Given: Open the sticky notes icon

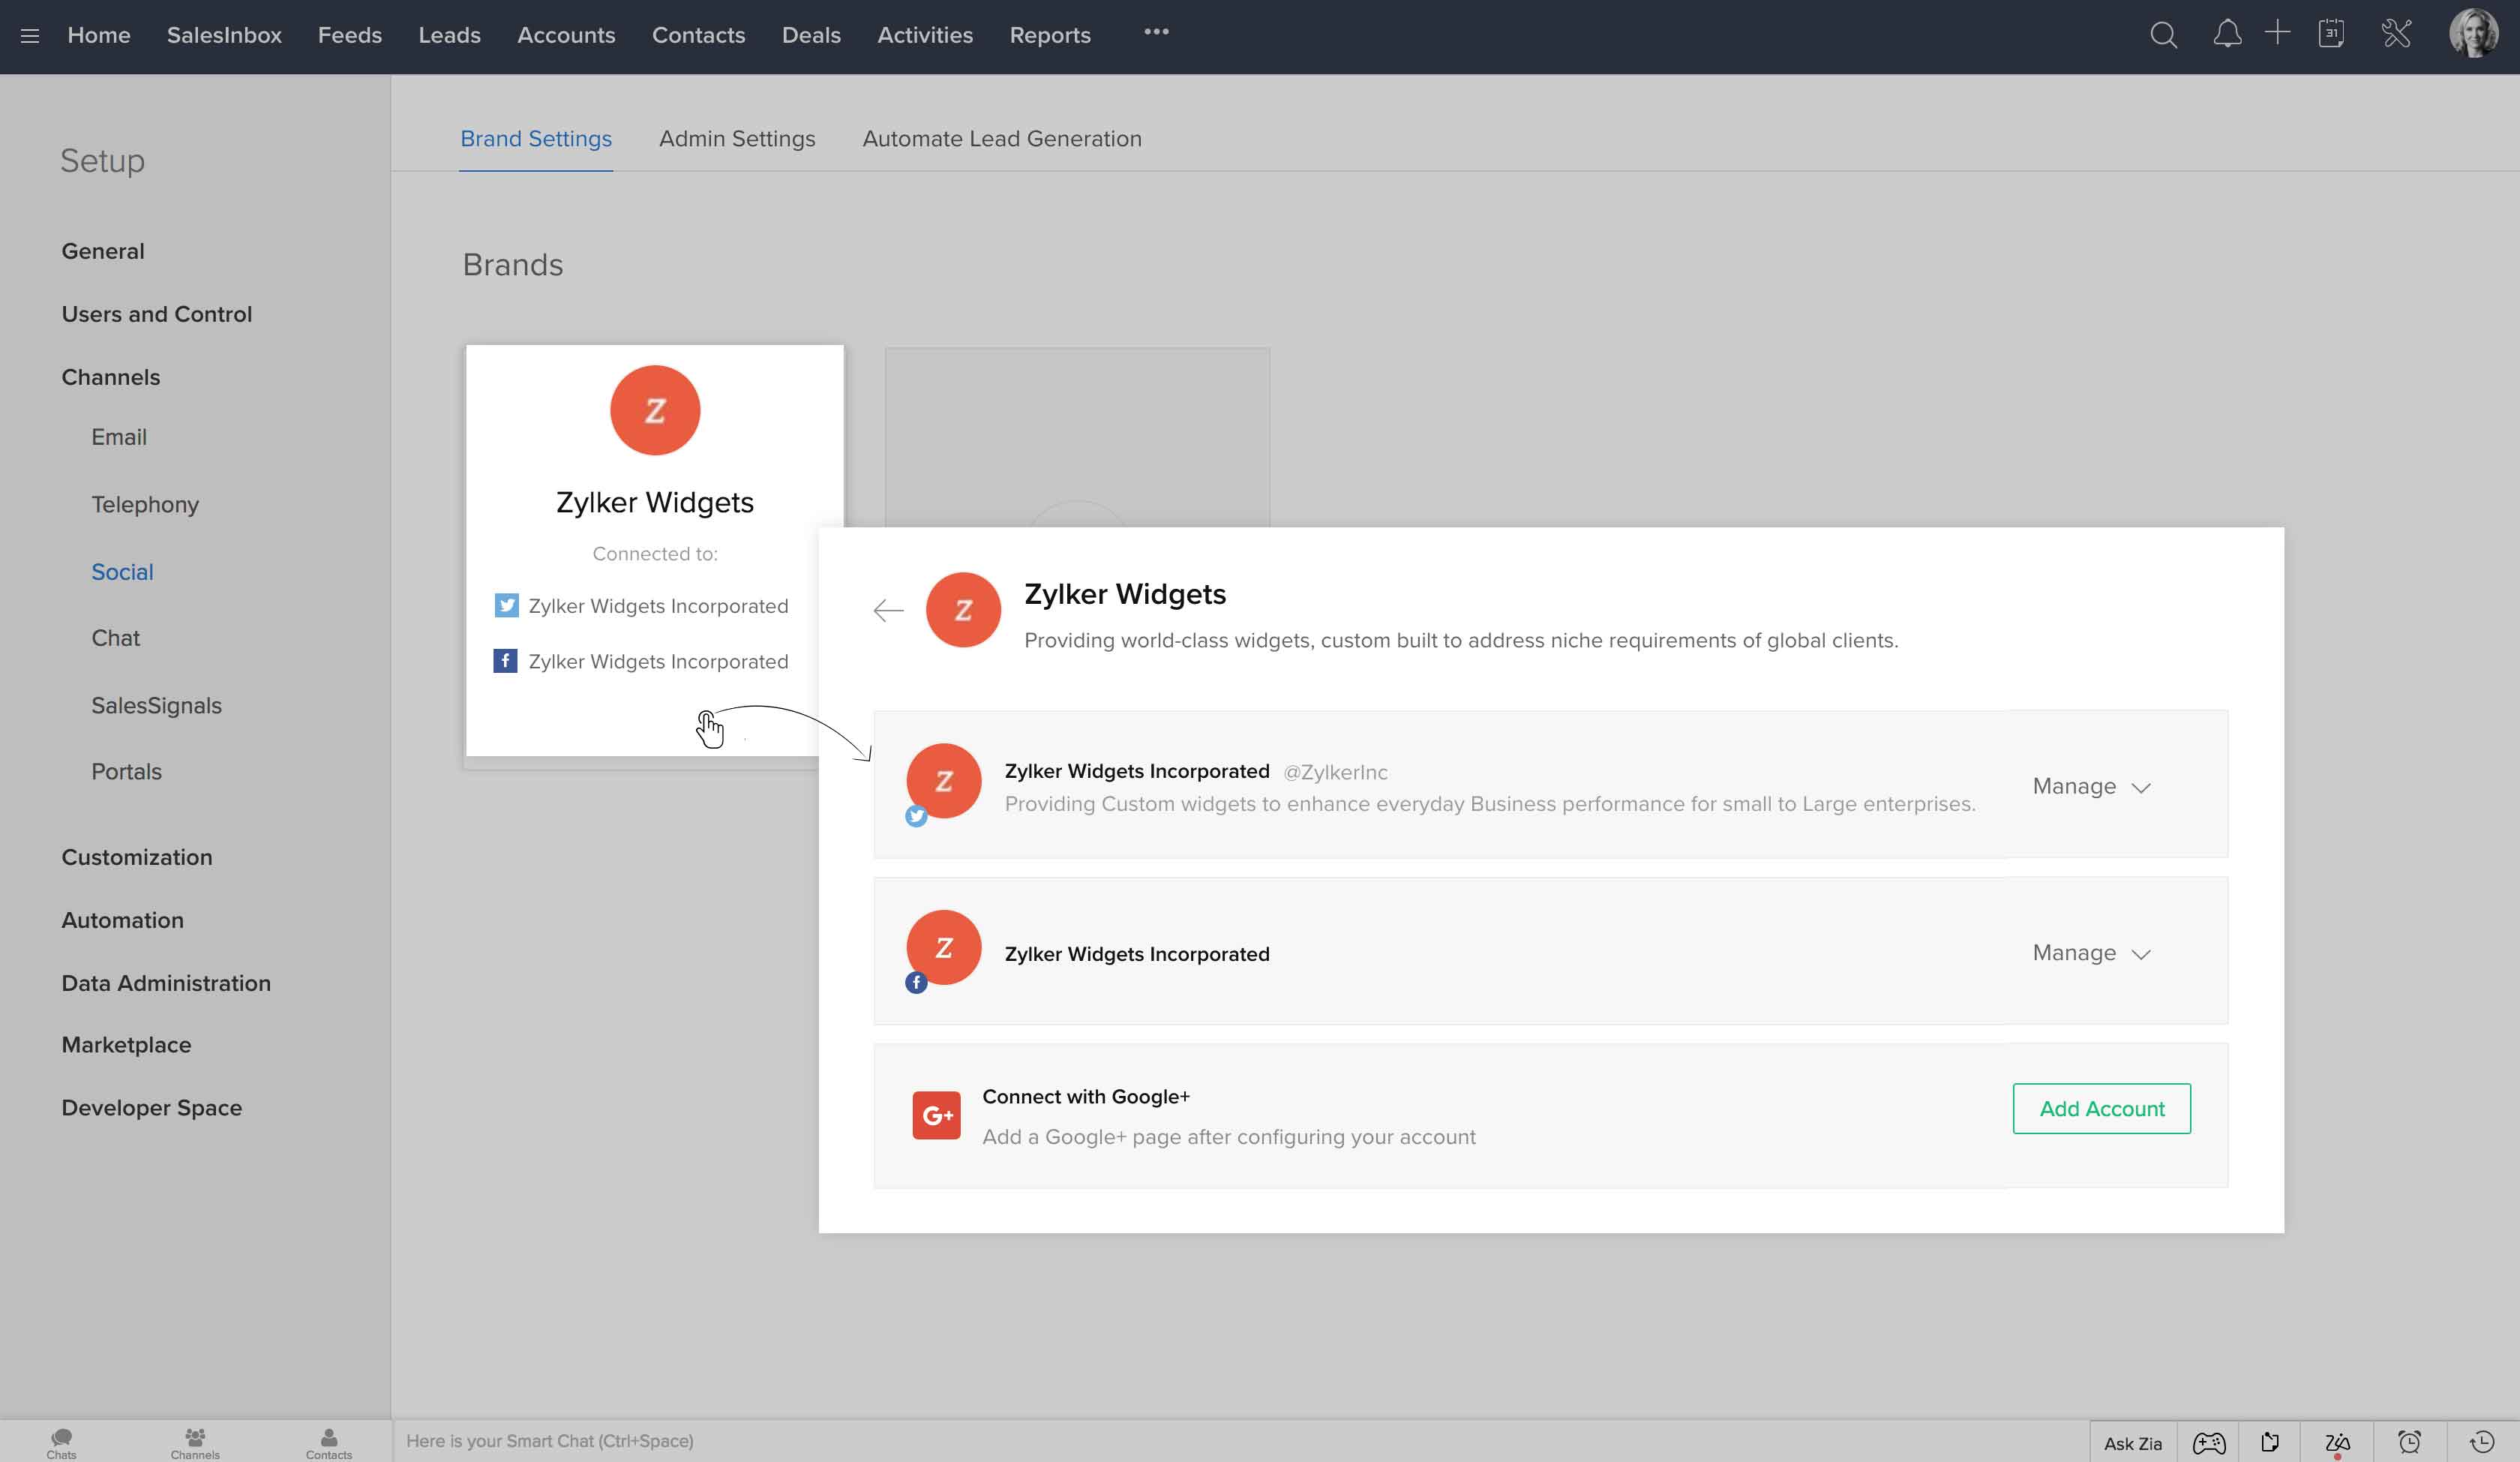Looking at the screenshot, I should [x=2270, y=1442].
